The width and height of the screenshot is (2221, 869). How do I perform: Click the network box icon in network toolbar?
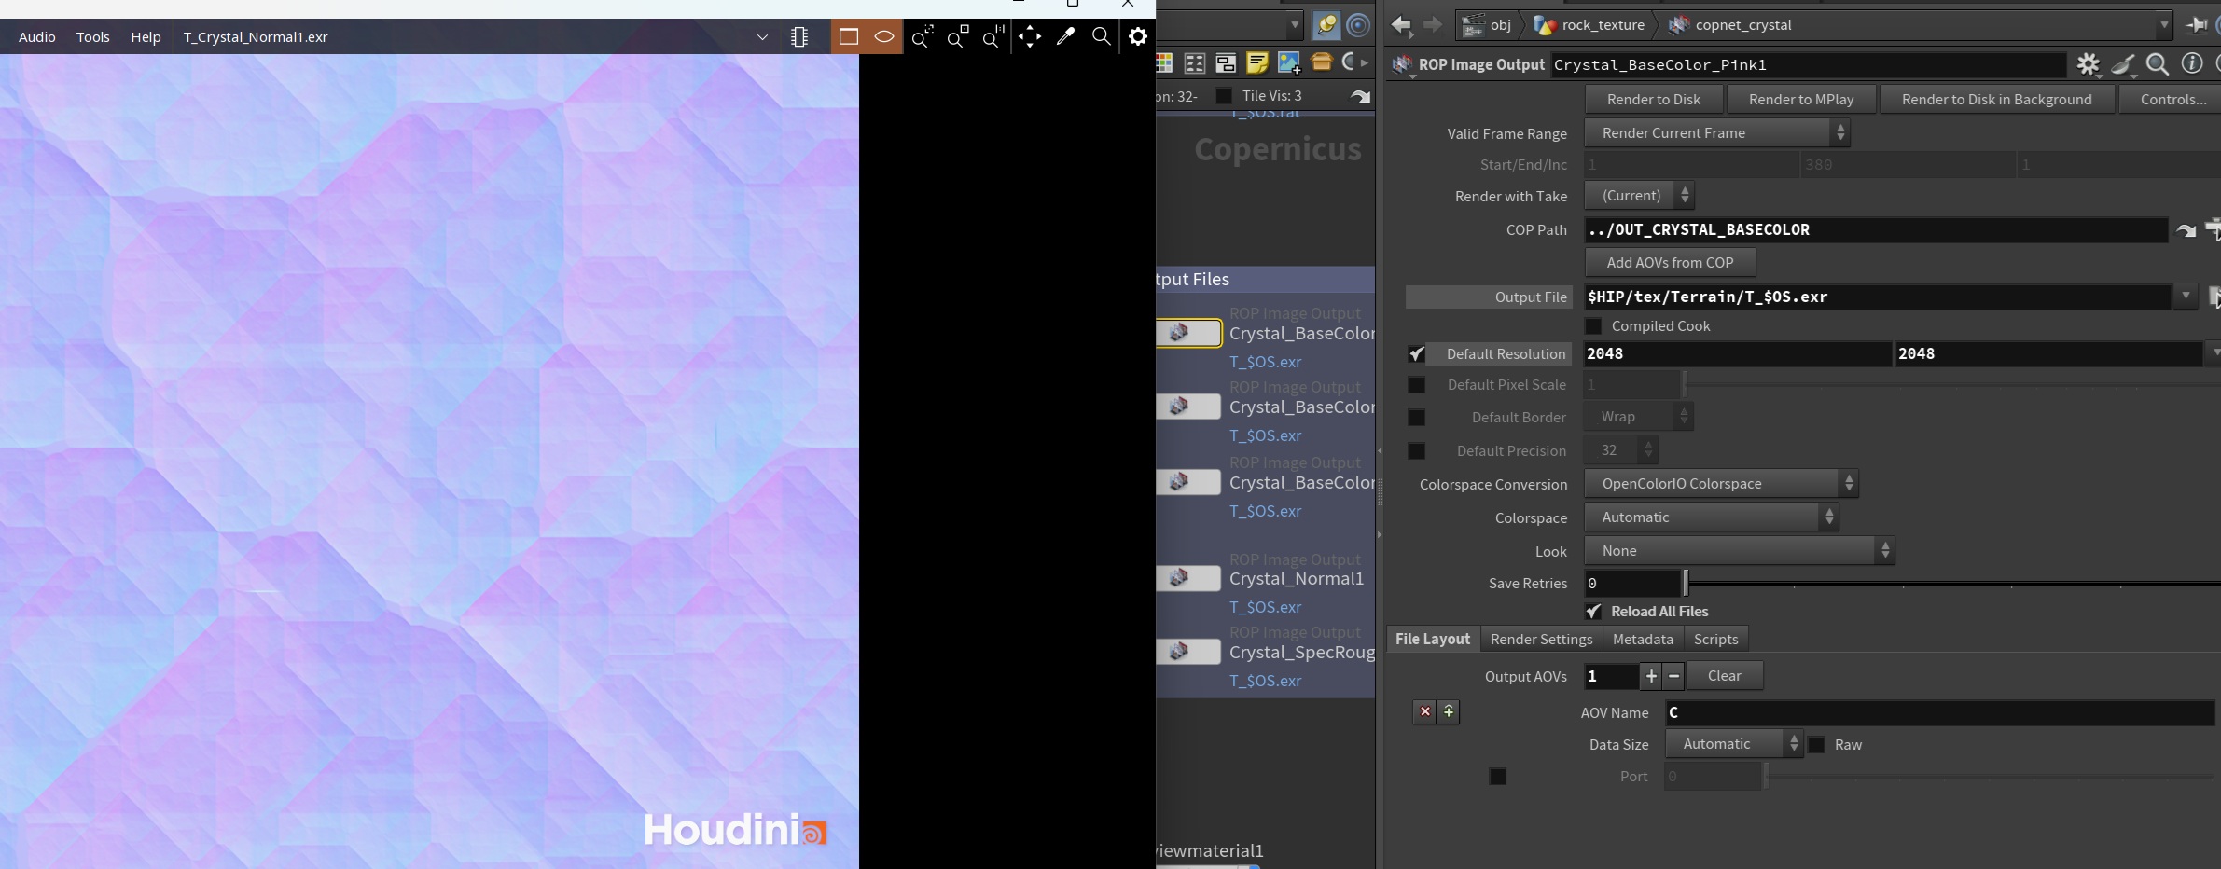pyautogui.click(x=1226, y=63)
